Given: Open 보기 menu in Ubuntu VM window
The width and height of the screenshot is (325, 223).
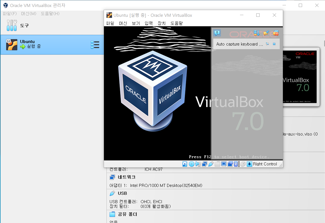Looking at the screenshot, I should tap(136, 23).
